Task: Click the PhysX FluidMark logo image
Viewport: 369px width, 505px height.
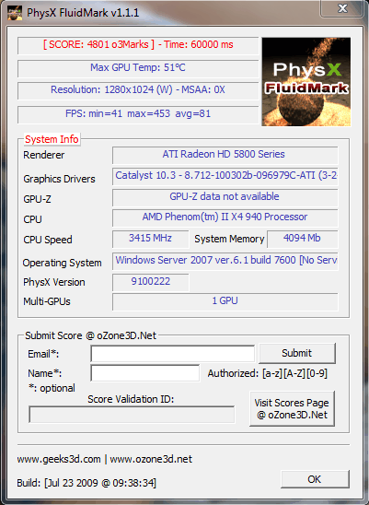Action: [x=306, y=82]
